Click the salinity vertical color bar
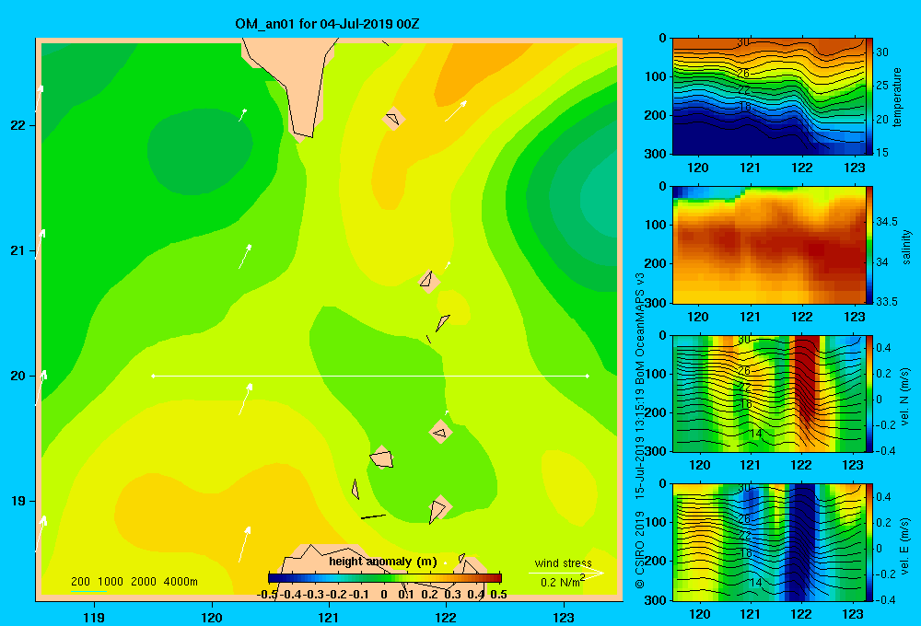This screenshot has height=626, width=921. pyautogui.click(x=870, y=245)
